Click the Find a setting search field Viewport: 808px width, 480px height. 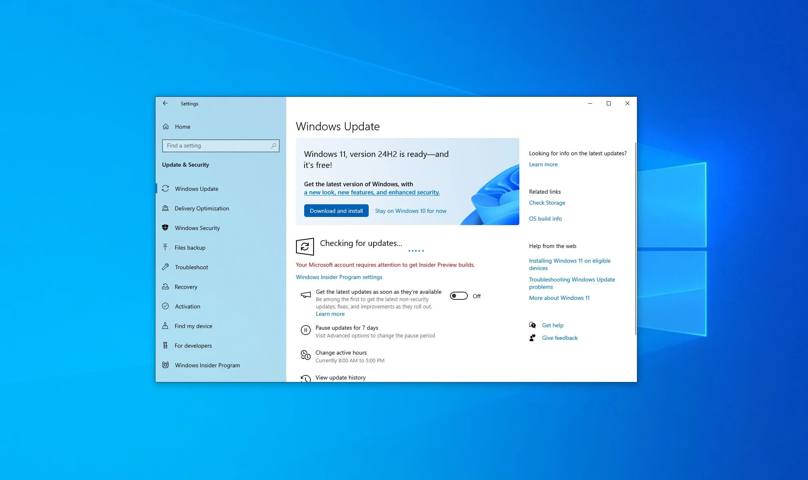point(220,145)
